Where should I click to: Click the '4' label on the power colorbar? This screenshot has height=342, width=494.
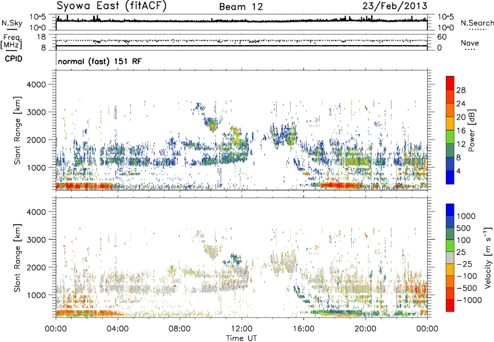click(x=458, y=172)
